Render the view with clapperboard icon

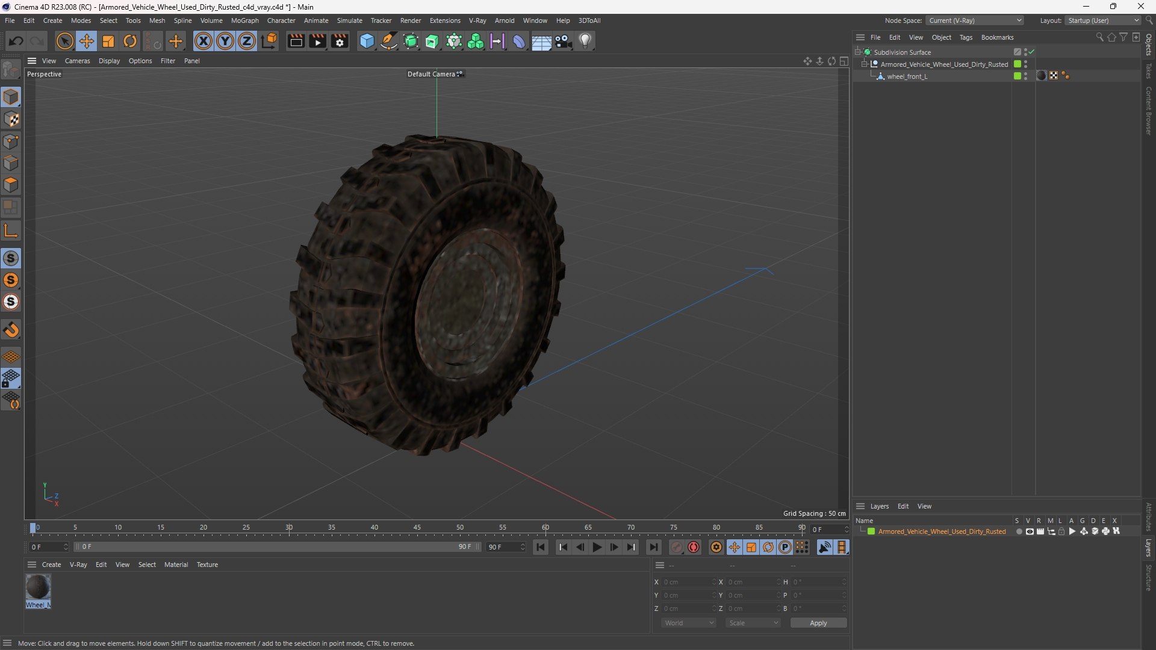pyautogui.click(x=296, y=41)
